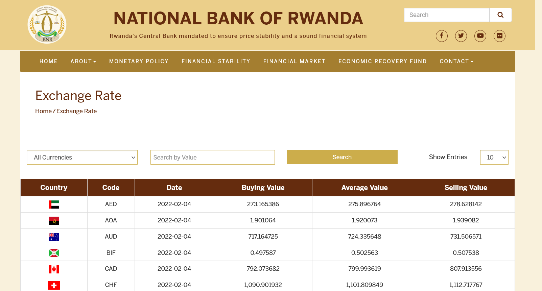Open Economic Recovery Fund menu item
Image resolution: width=542 pixels, height=291 pixels.
coord(382,62)
